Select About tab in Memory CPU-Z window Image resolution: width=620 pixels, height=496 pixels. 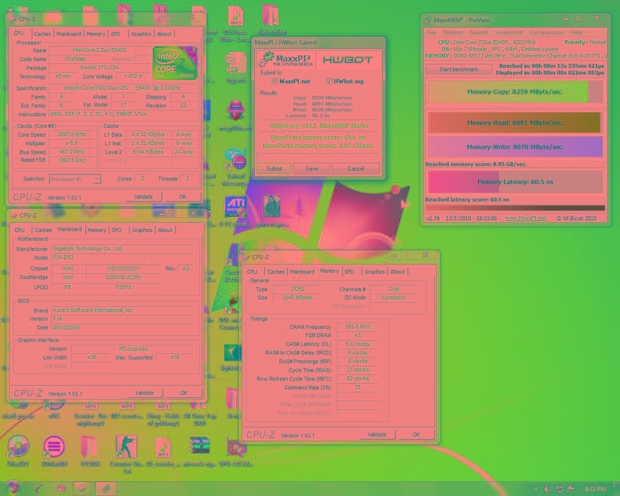(x=398, y=272)
